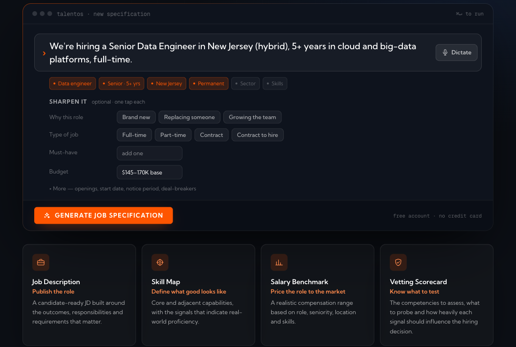
Task: Toggle the Data engineer tag
Action: [x=72, y=83]
